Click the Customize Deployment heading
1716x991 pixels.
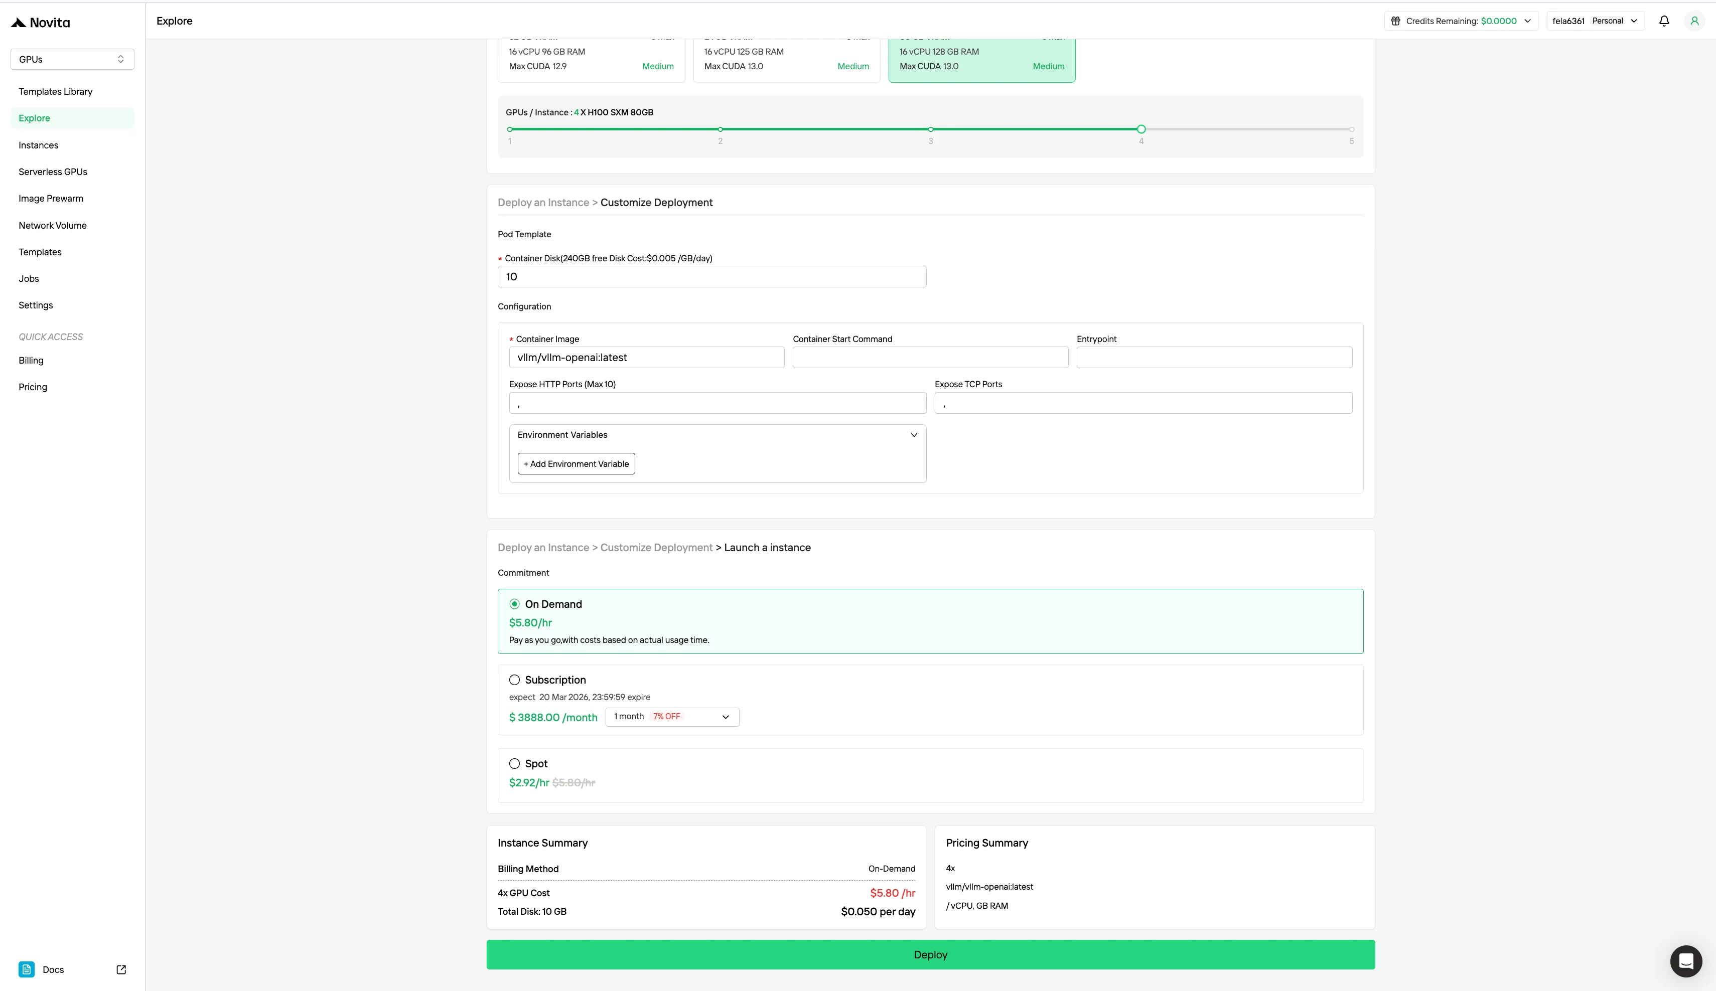(656, 203)
